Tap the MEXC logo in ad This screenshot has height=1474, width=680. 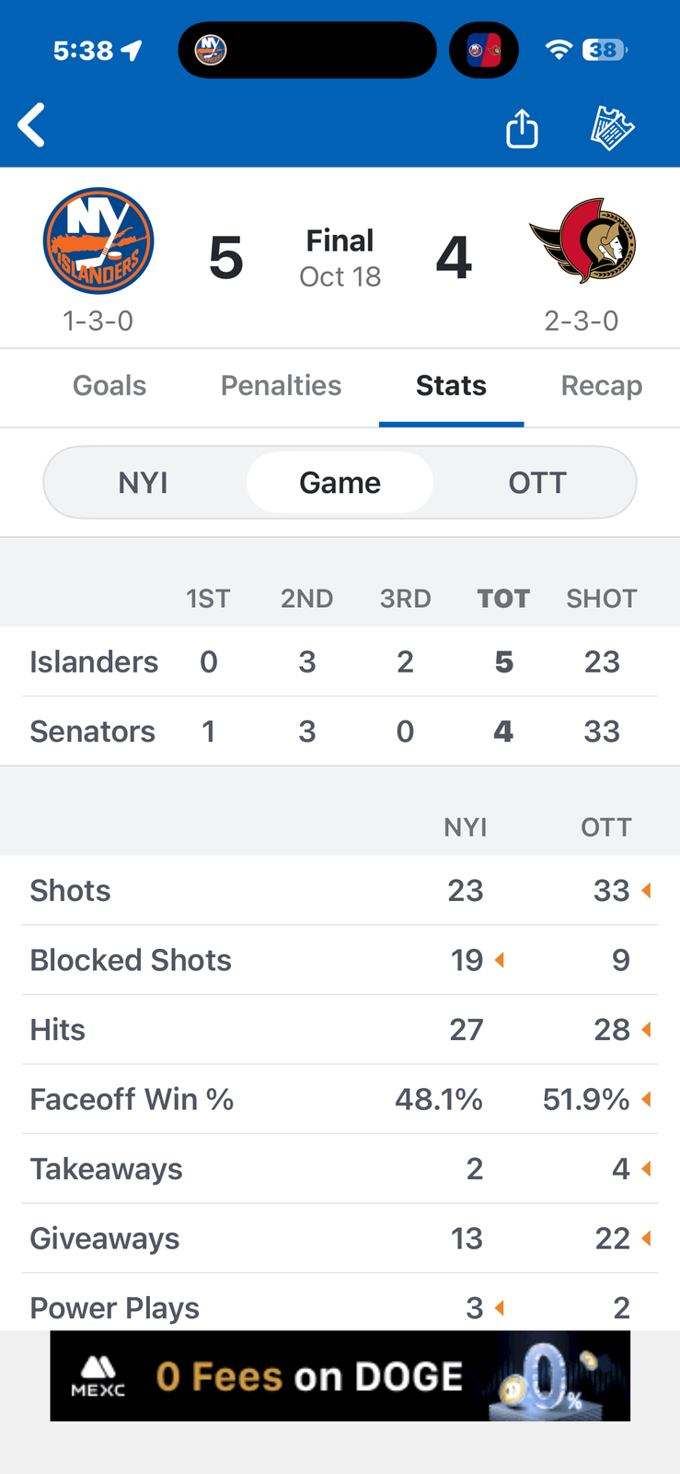pyautogui.click(x=98, y=1375)
